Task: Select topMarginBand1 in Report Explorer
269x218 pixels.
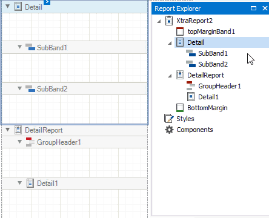Action: [x=211, y=31]
